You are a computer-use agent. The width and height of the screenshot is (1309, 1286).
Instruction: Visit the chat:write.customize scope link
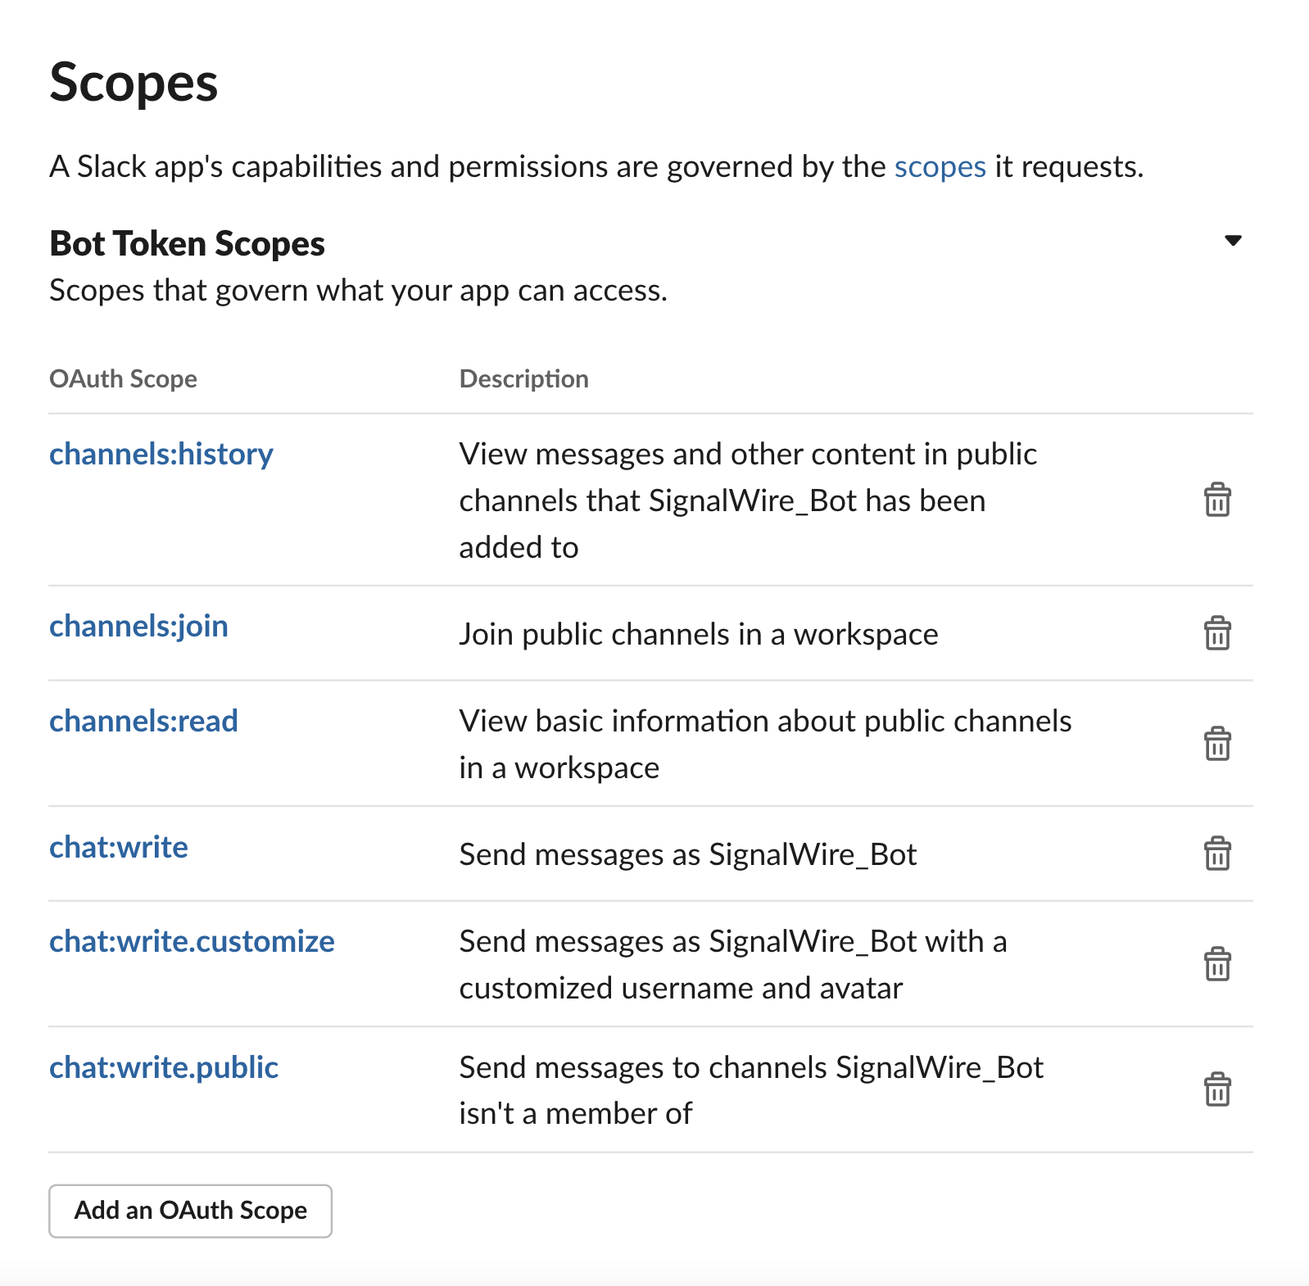(192, 942)
